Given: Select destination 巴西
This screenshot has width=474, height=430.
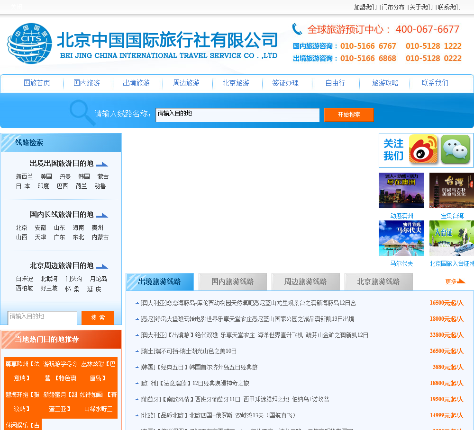Looking at the screenshot, I should point(62,186).
